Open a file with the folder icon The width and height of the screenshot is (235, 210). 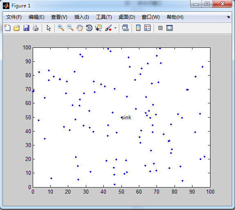[17, 28]
